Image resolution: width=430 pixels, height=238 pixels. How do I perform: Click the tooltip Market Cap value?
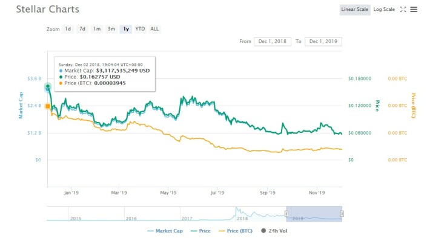tap(123, 71)
